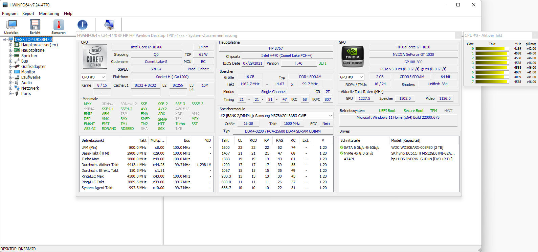The height and width of the screenshot is (252, 538).
Task: Click the GP108-300 GPU field
Action: (413, 62)
